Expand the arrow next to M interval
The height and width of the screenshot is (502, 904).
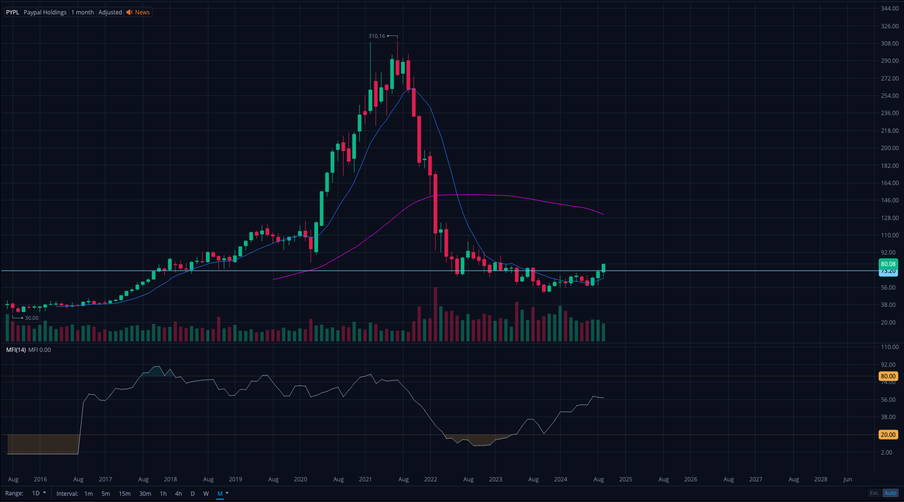227,493
